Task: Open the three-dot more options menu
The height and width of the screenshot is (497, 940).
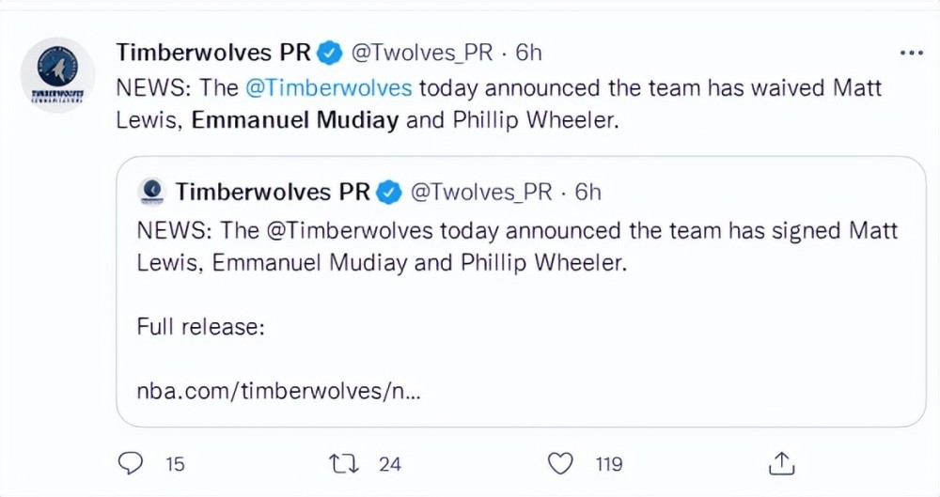Action: tap(911, 54)
